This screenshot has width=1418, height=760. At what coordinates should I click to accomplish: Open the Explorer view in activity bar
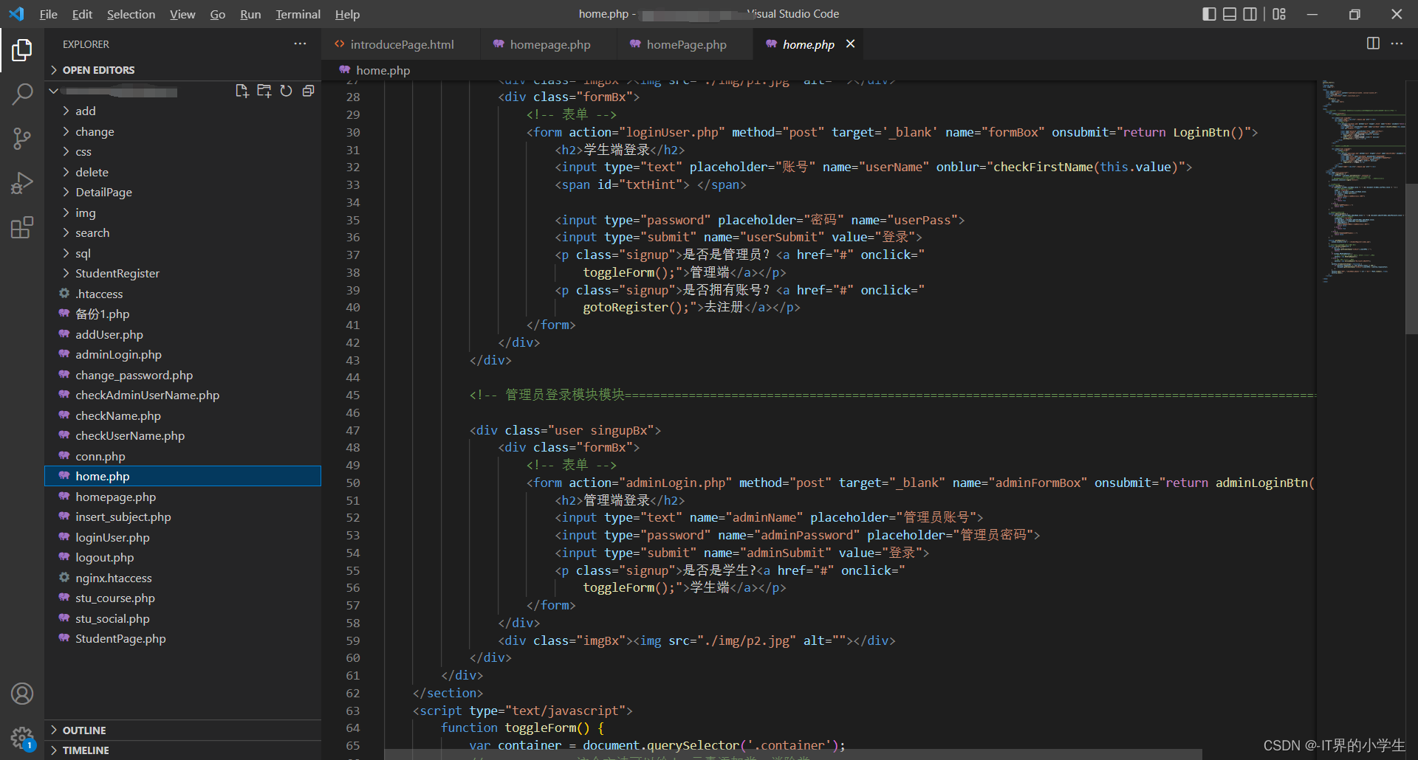click(x=22, y=50)
